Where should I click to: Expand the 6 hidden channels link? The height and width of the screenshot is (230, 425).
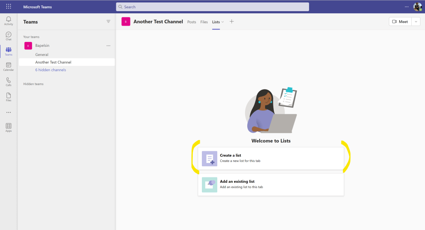pyautogui.click(x=50, y=70)
